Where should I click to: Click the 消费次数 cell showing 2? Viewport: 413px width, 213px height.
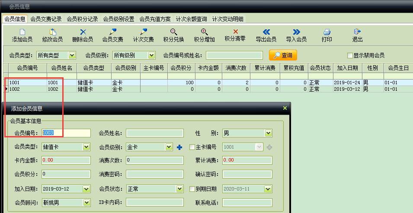click(236, 83)
